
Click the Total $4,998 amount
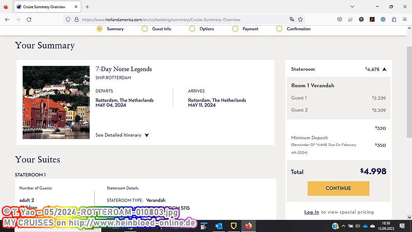[373, 171]
